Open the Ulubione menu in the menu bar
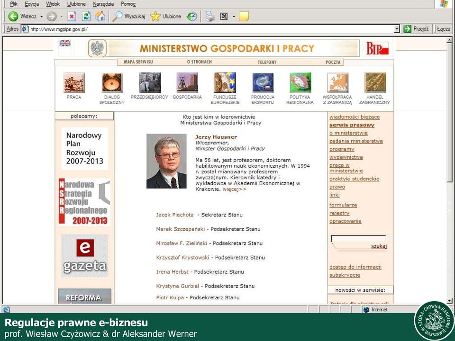455x341 pixels. [76, 4]
